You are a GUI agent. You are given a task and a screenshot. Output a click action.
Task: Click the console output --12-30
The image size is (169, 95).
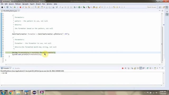(x=4, y=73)
